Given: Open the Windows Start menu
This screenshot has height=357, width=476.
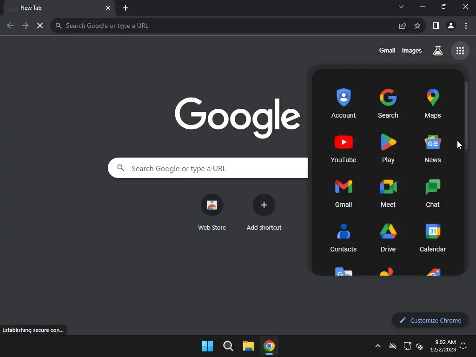Looking at the screenshot, I should (x=207, y=346).
